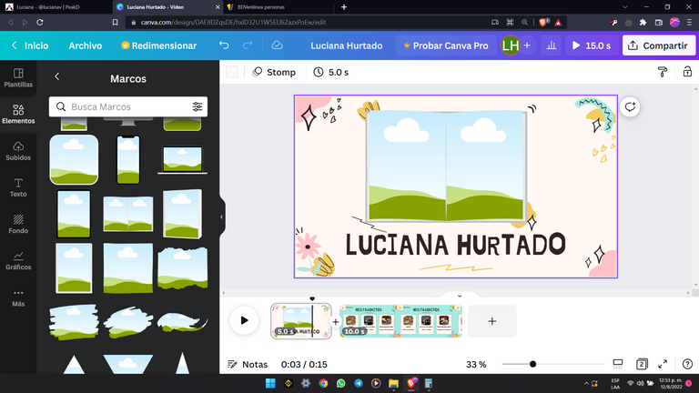Switch to thumbnail page view icon

[x=618, y=364]
